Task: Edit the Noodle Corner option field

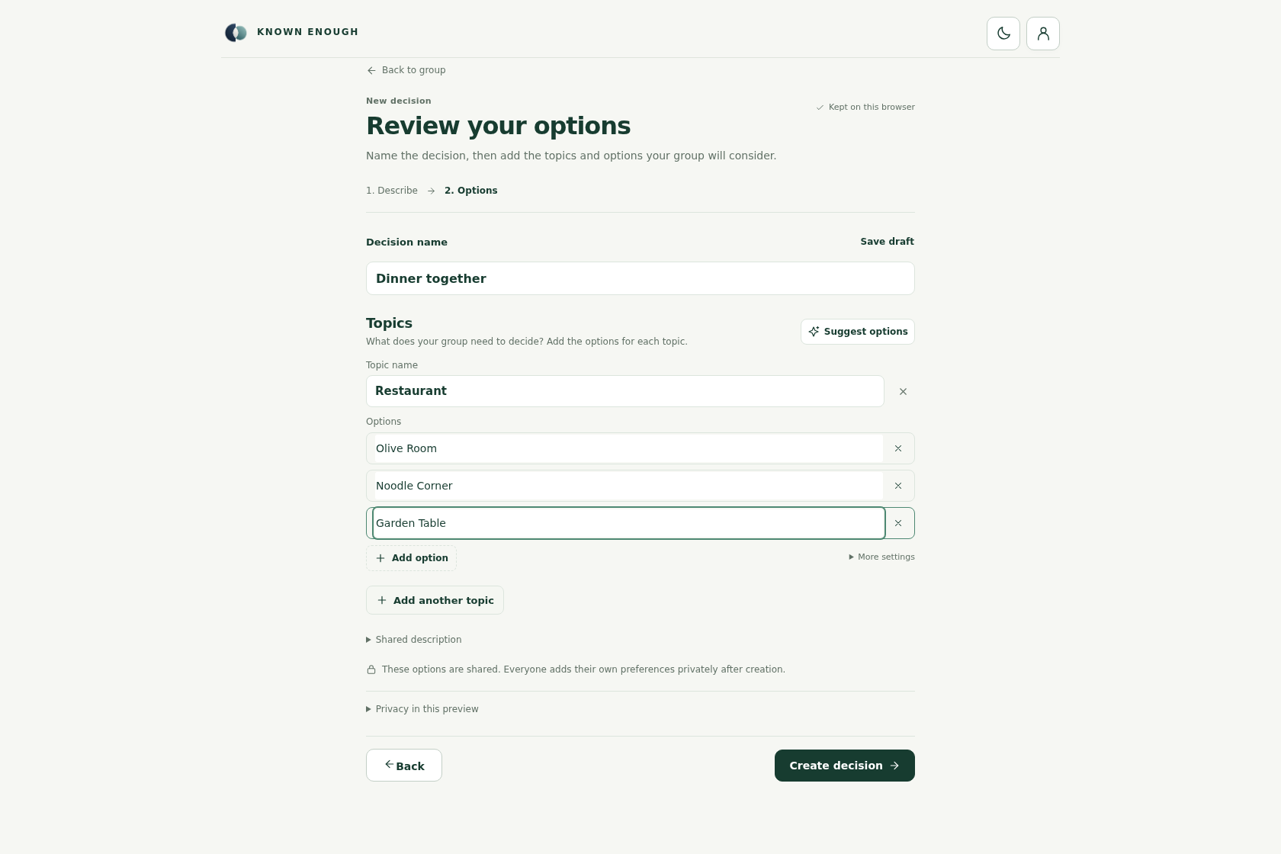Action: pos(629,486)
